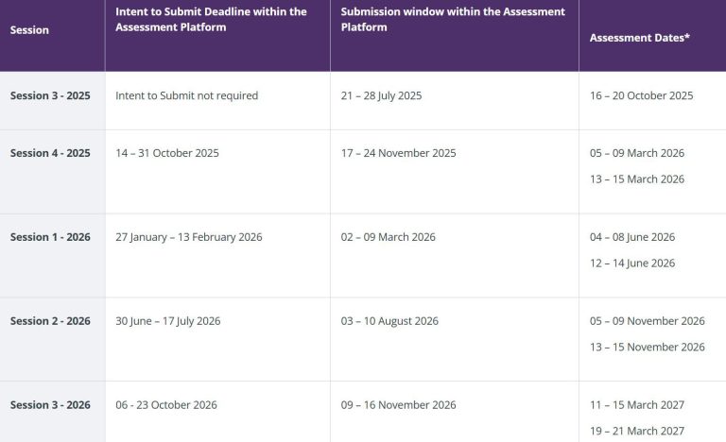The image size is (726, 442).
Task: Click the "06 - 23 October 2026" deadline cell
Action: [165, 405]
